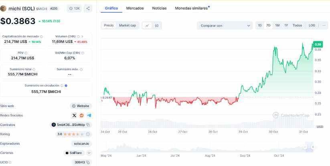
Task: Open the X (Twitter) social link
Action: (74, 115)
